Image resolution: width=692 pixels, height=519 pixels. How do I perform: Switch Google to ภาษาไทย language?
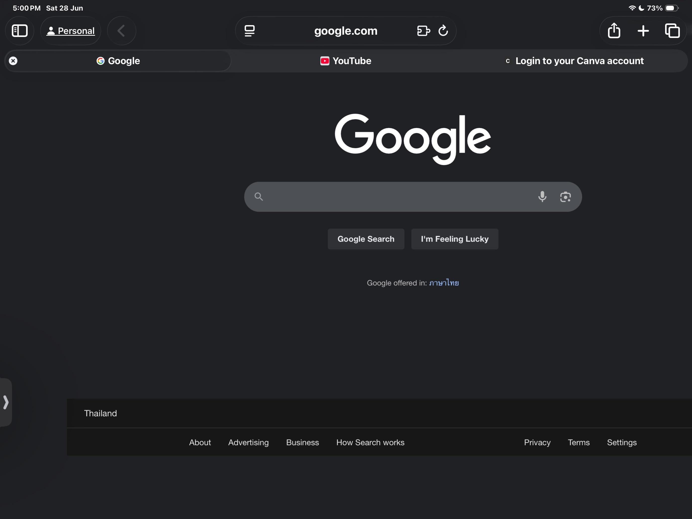click(x=444, y=283)
